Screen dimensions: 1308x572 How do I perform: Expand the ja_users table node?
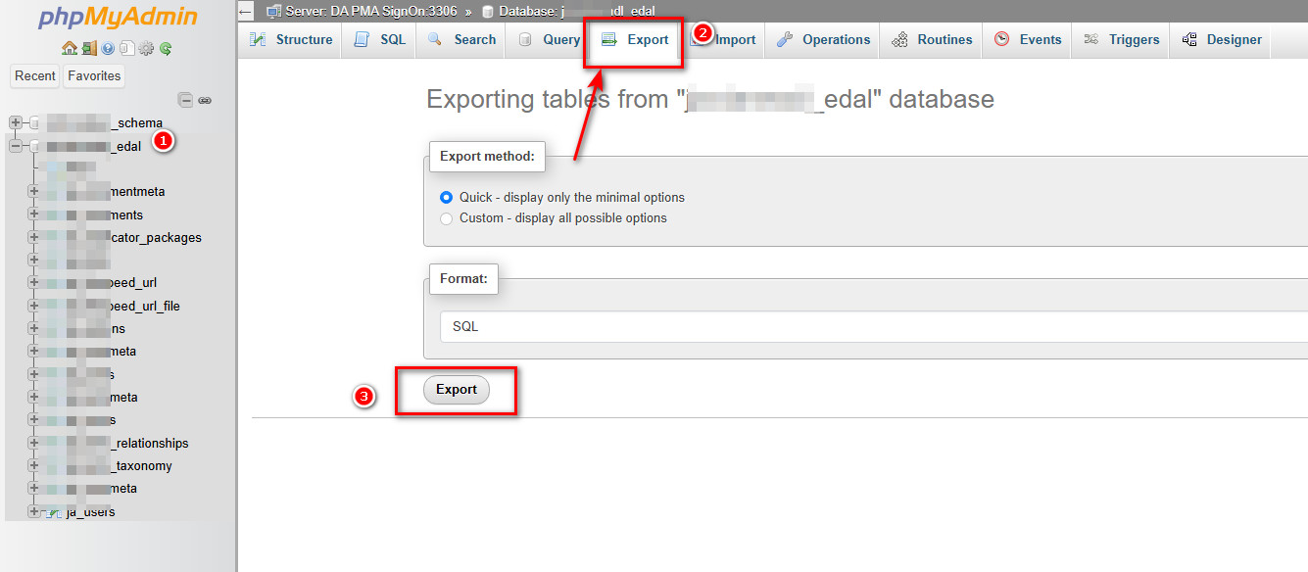tap(34, 511)
